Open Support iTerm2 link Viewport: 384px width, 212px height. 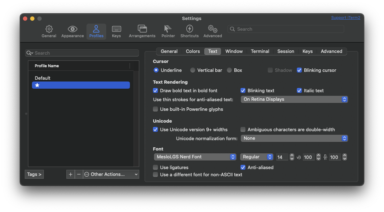(x=346, y=18)
